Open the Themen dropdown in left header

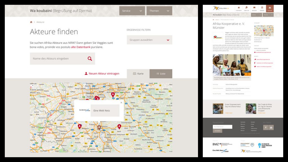tap(159, 11)
